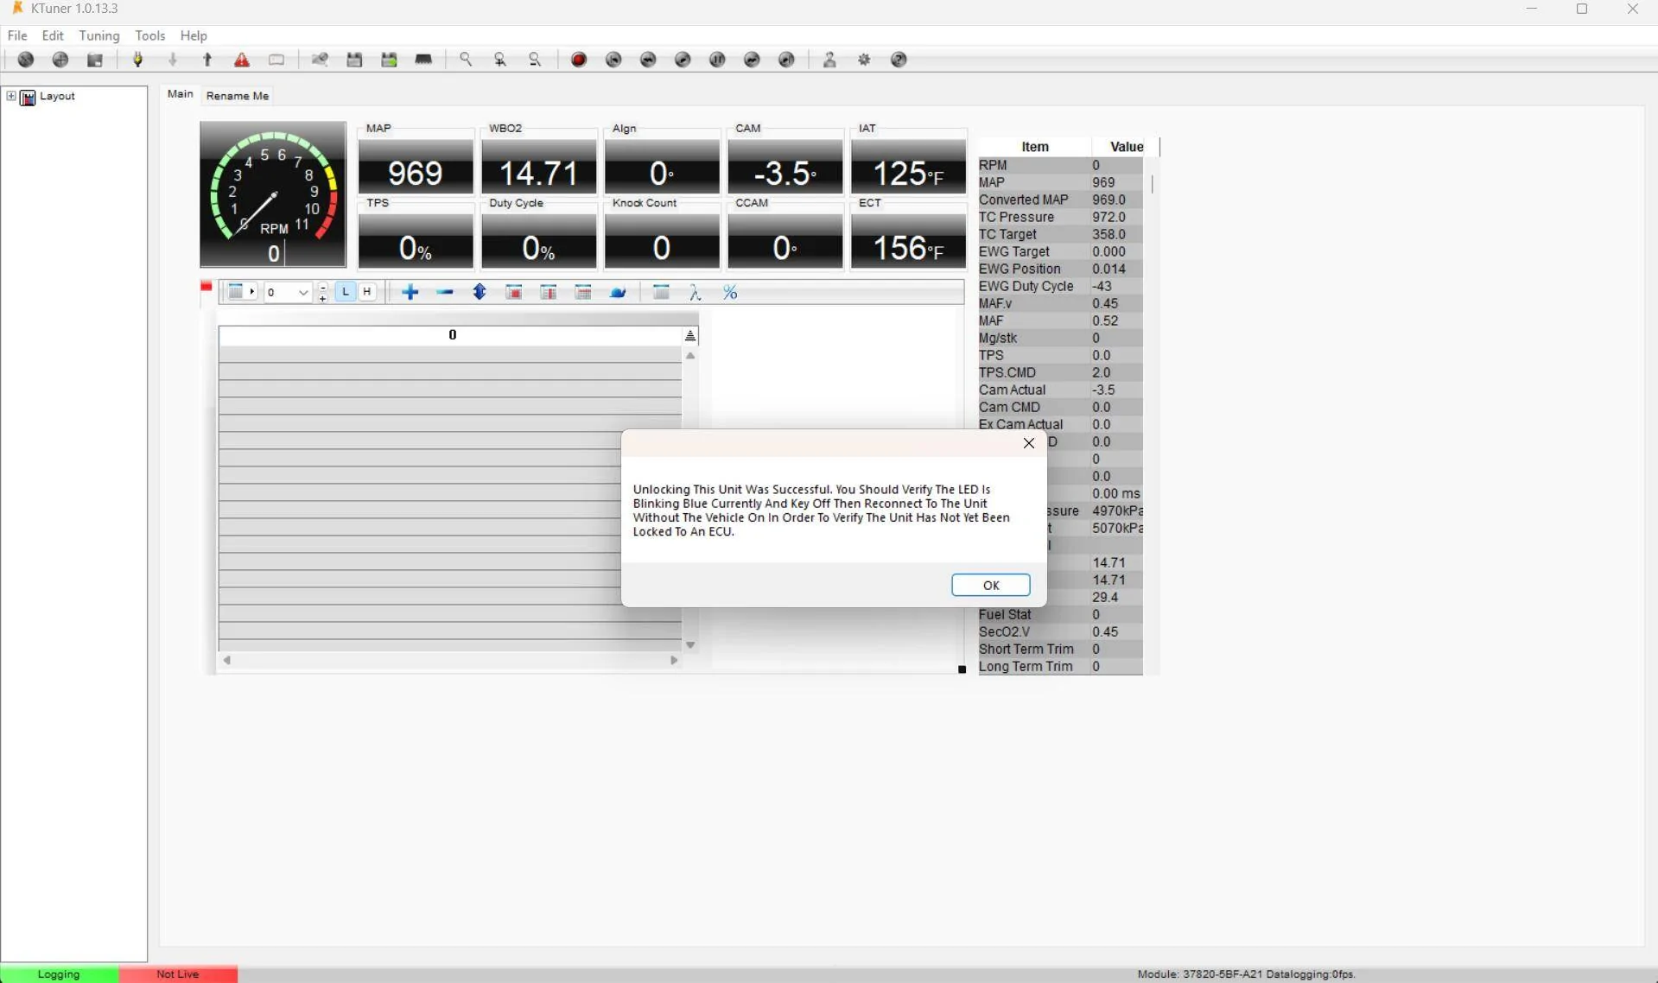Viewport: 1658px width, 983px height.
Task: Switch to the Rename Me tab
Action: pyautogui.click(x=238, y=96)
